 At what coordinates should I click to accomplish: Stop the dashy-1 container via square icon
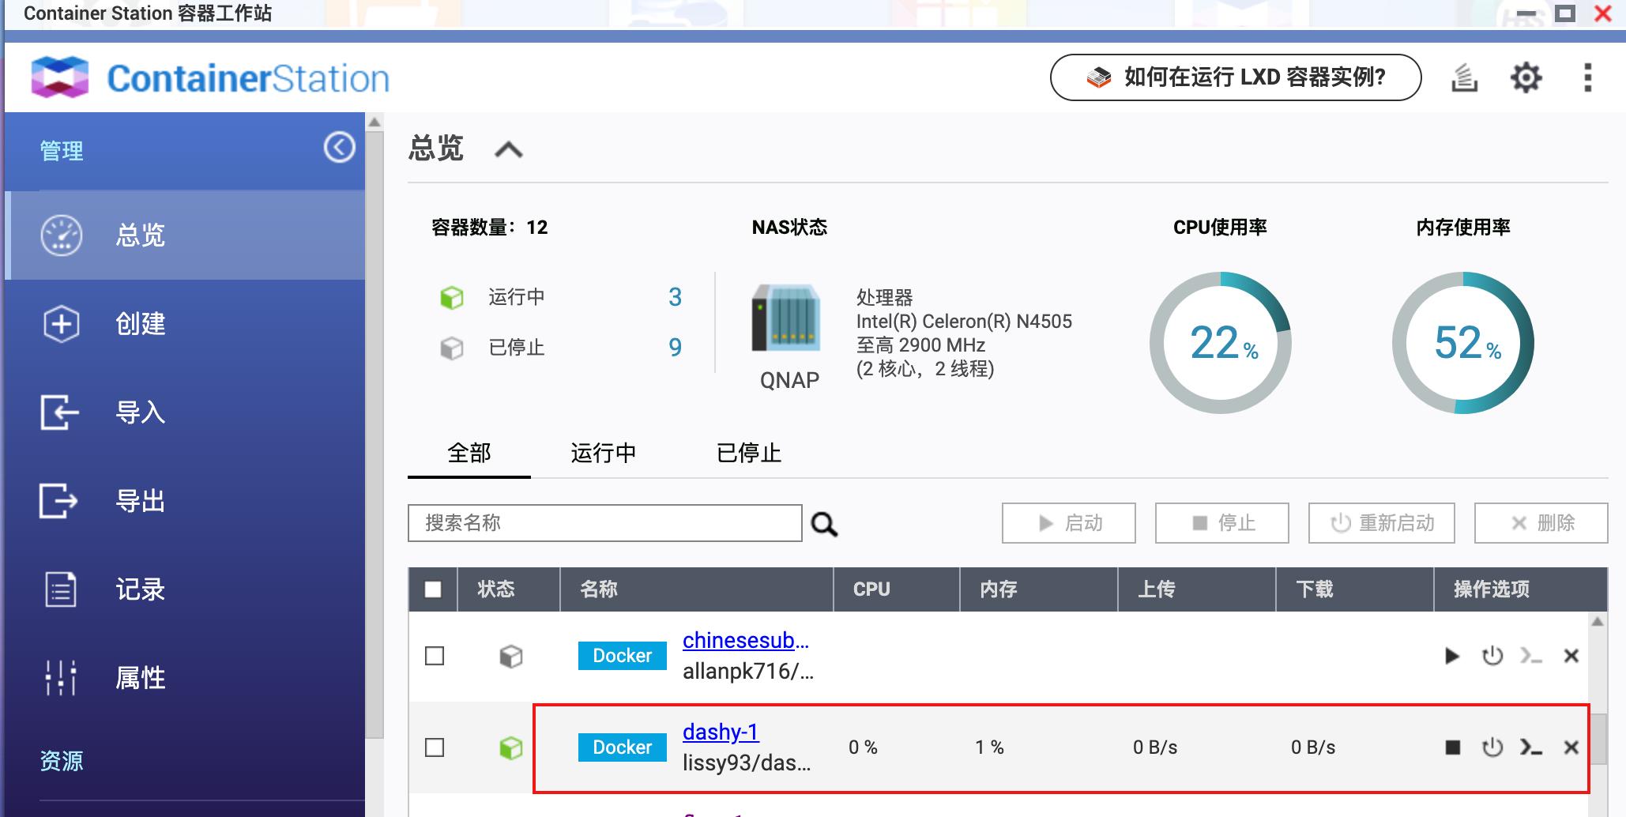coord(1453,747)
